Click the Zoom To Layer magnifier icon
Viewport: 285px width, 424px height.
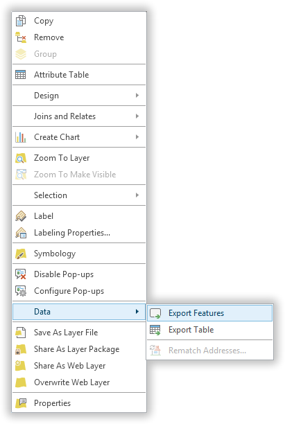tap(21, 158)
